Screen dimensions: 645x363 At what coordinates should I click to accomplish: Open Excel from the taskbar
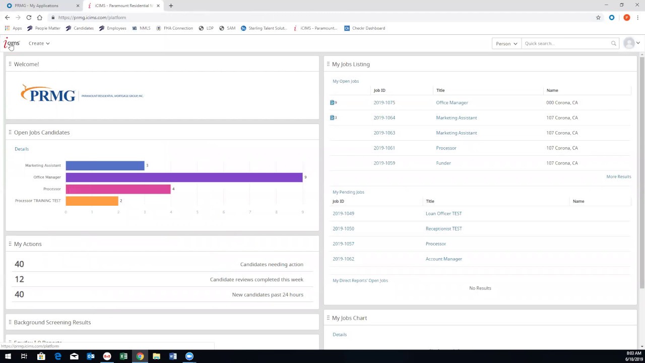[123, 356]
